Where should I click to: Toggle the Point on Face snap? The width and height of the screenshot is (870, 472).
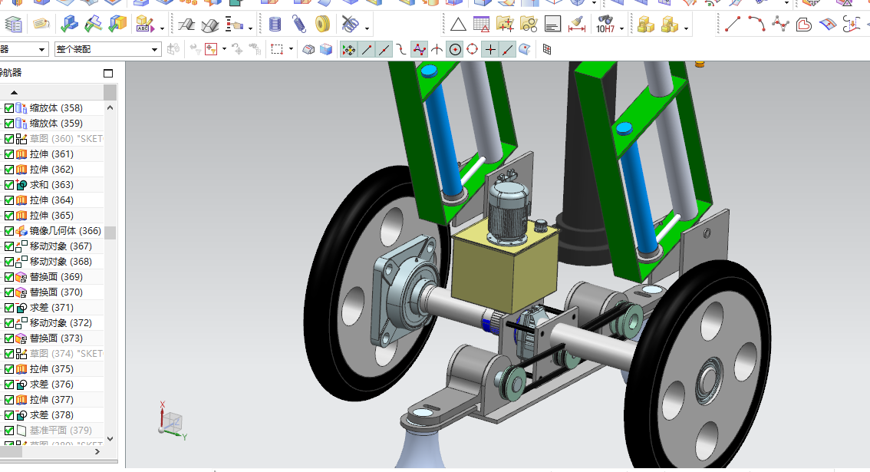click(x=524, y=49)
